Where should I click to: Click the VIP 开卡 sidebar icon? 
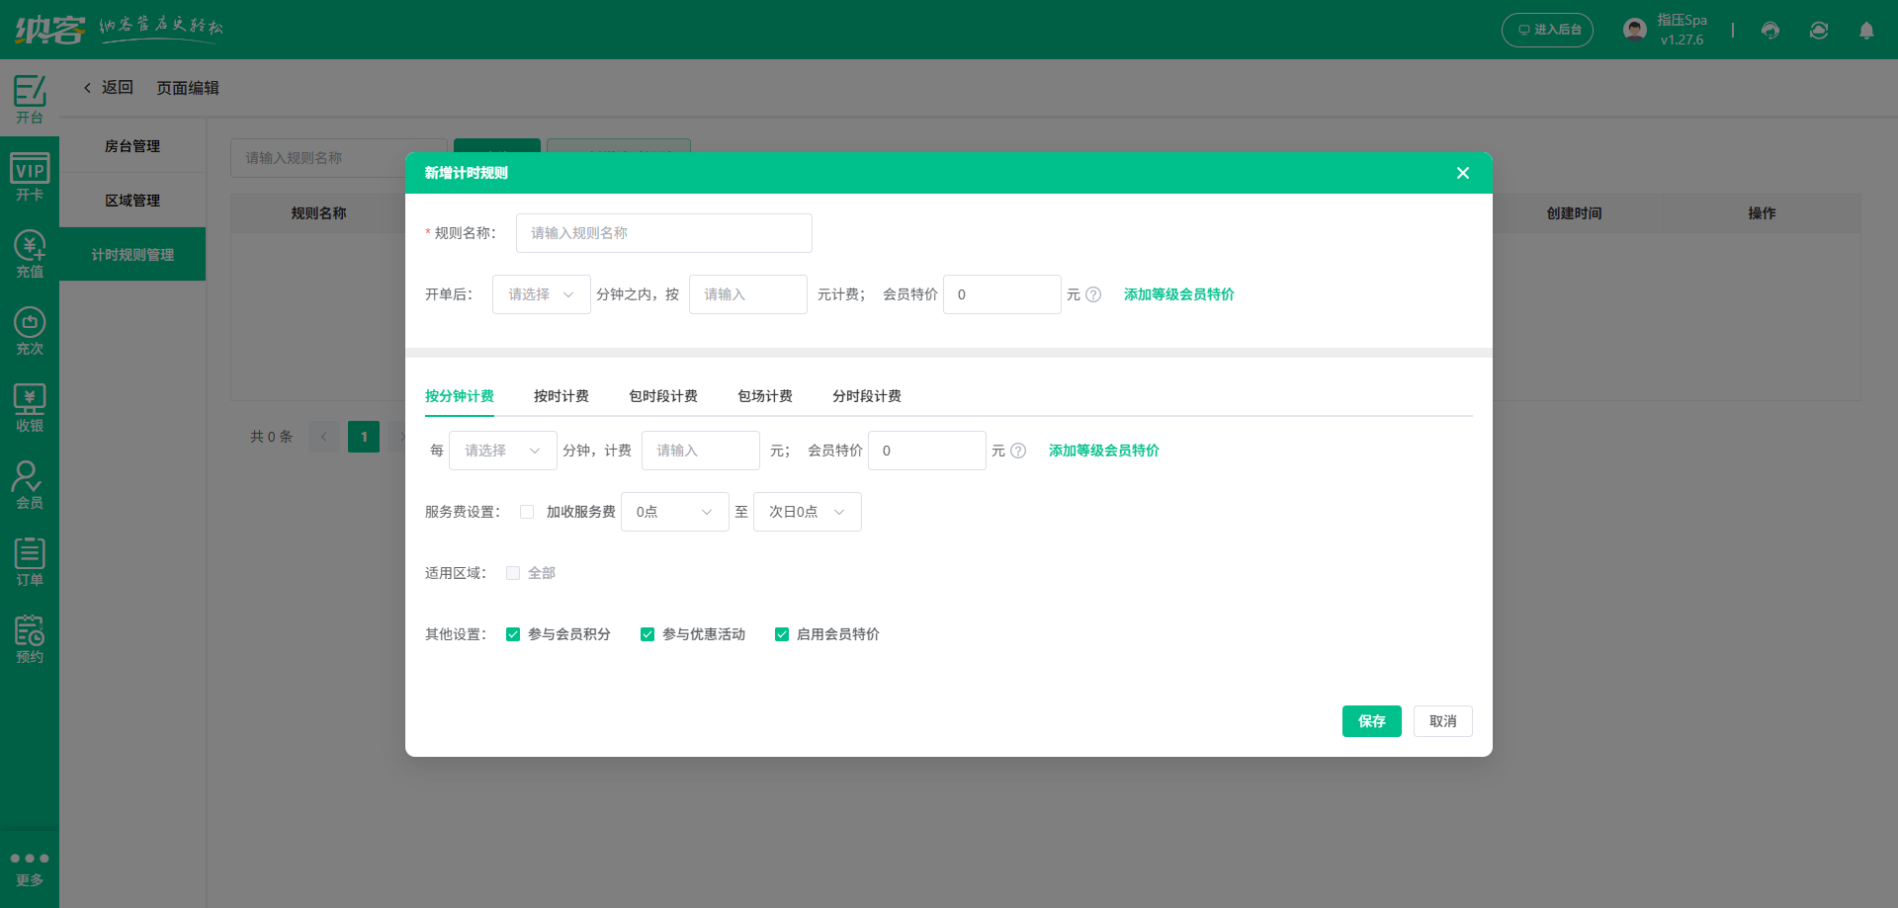[x=30, y=177]
